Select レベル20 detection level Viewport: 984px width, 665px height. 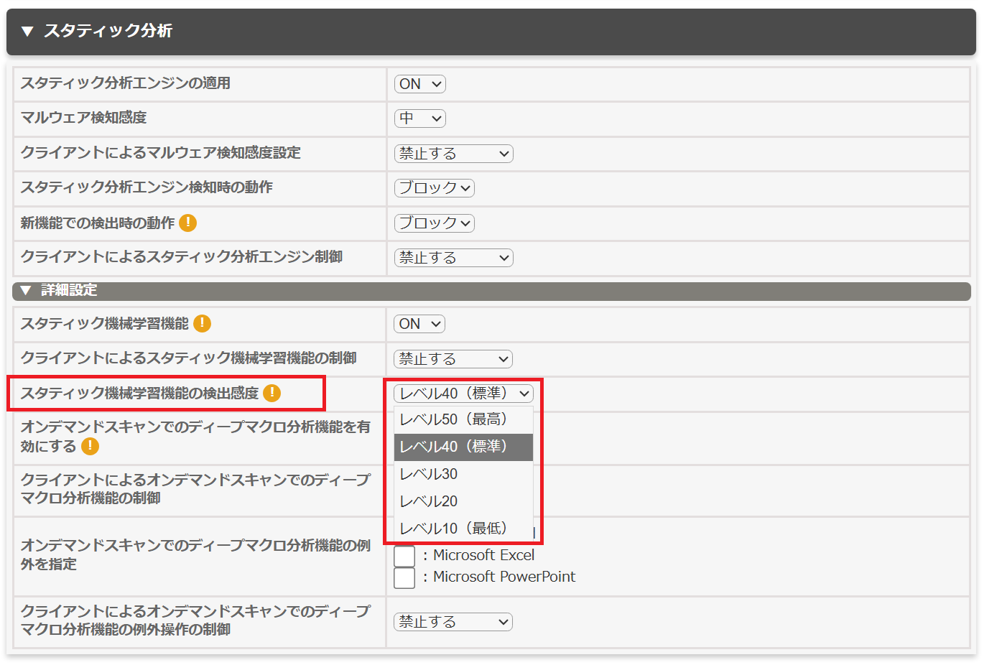[429, 501]
